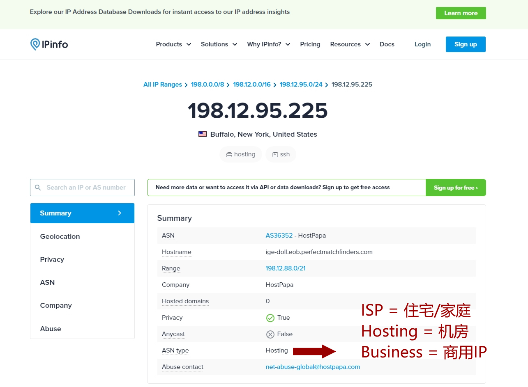Click the green True checkmark icon
This screenshot has height=387, width=528.
pos(270,318)
